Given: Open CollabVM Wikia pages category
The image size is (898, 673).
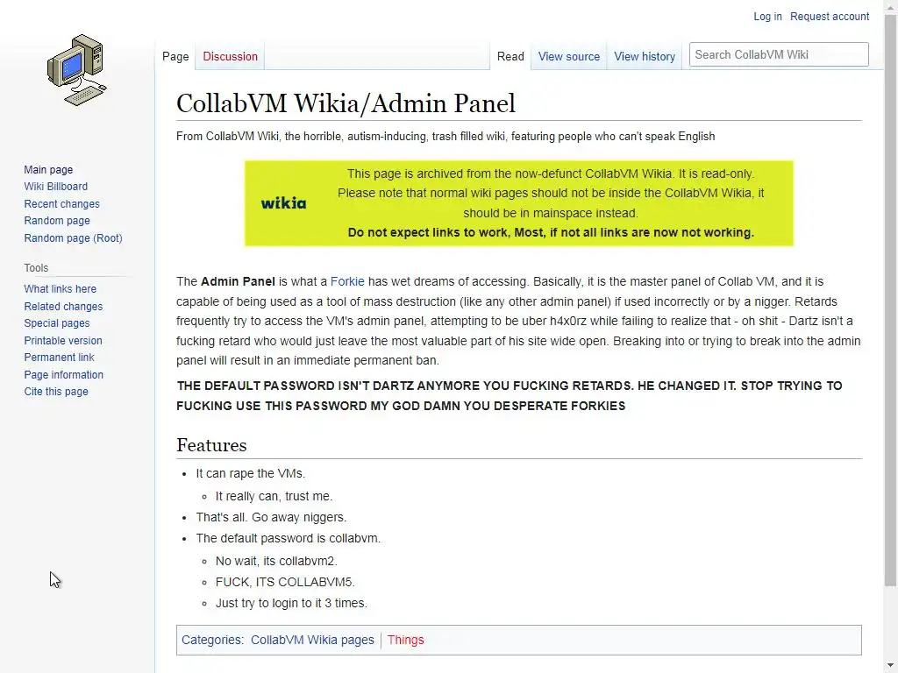Looking at the screenshot, I should point(312,640).
